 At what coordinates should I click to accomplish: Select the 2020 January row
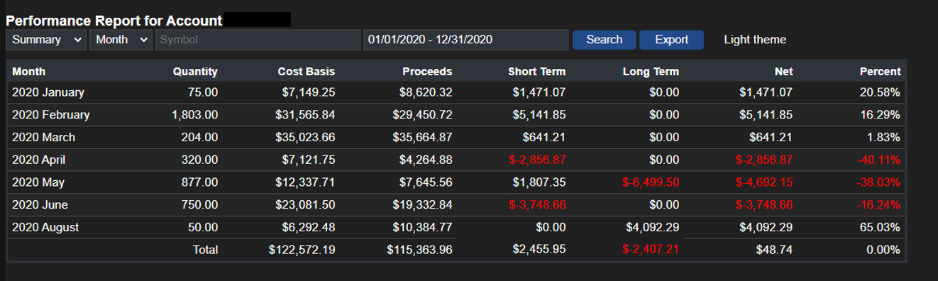457,92
